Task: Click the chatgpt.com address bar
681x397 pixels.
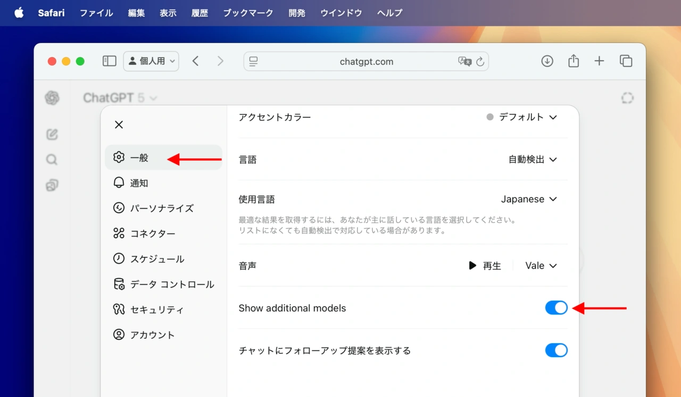Action: click(x=366, y=61)
